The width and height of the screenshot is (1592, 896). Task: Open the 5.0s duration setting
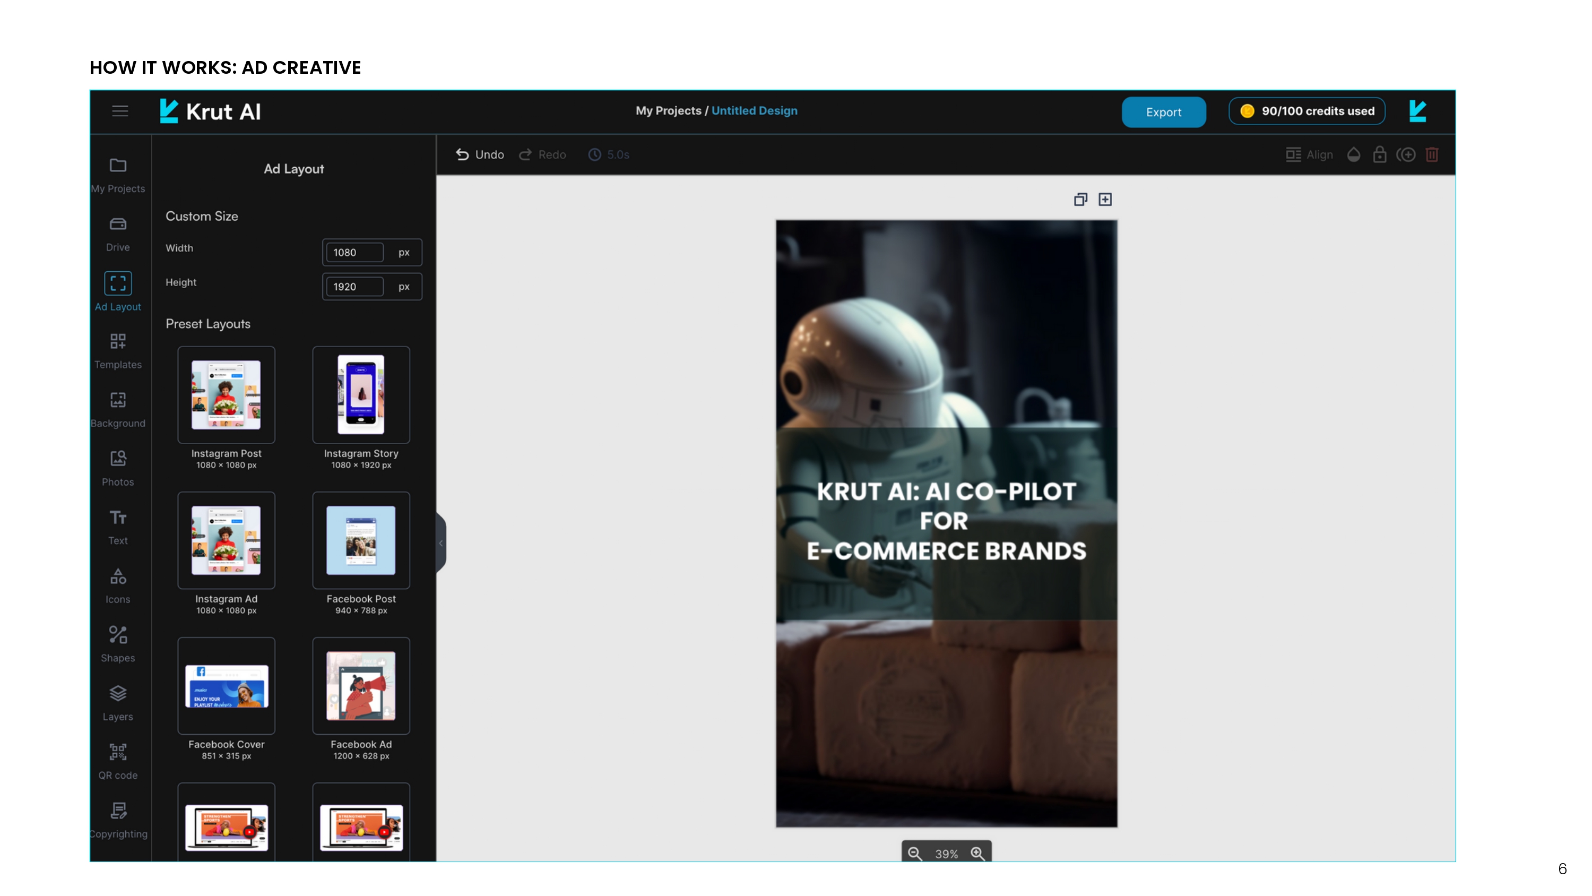[609, 154]
